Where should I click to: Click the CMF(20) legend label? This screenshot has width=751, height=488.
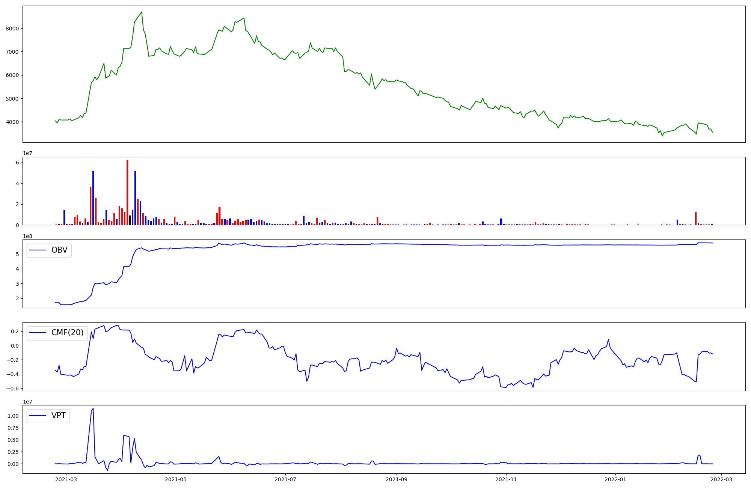[67, 333]
